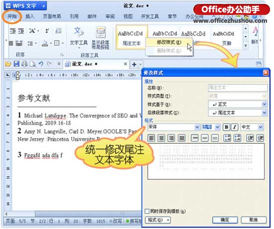Click the print icon in quick toolbar

coord(24,64)
